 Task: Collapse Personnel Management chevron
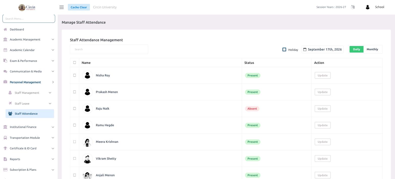tap(53, 82)
